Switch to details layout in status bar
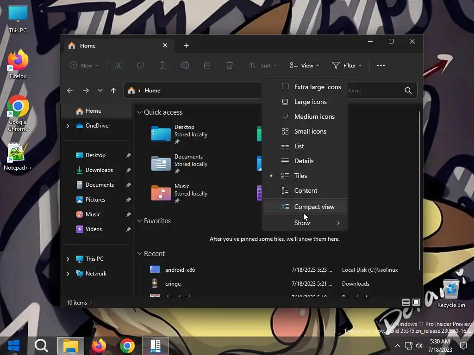The width and height of the screenshot is (474, 355). click(405, 302)
